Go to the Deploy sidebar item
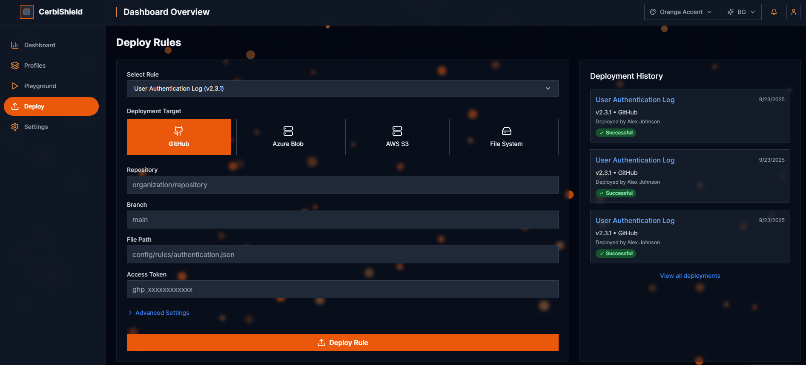This screenshot has width=806, height=365. [x=51, y=106]
